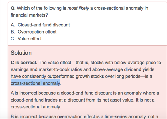
Task: Click the bold Q. label
Action: [x=13, y=8]
